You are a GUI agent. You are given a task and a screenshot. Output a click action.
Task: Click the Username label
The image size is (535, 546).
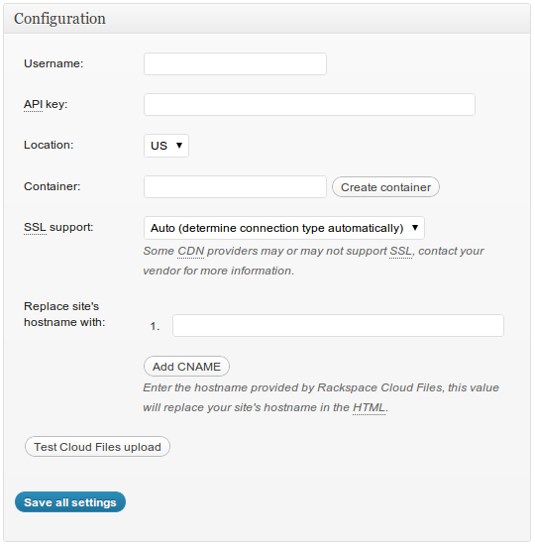[x=53, y=63]
